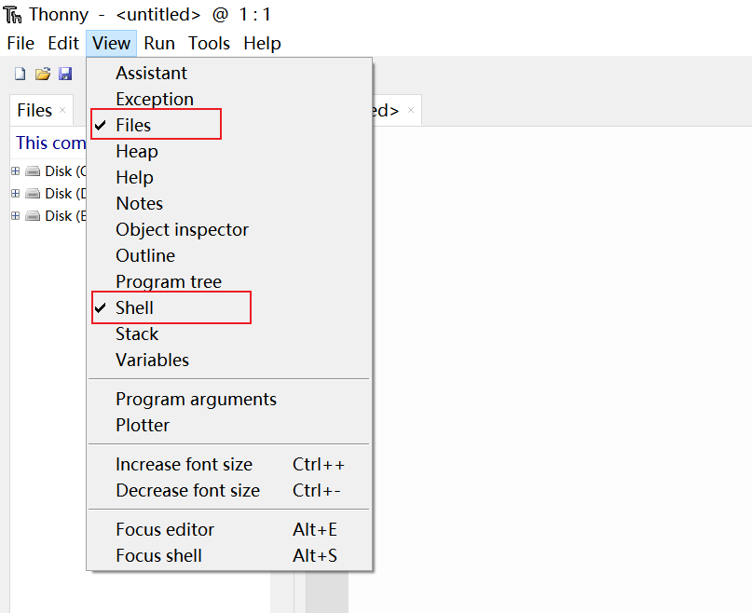Expand the third disk tree node
752x613 pixels.
15,216
